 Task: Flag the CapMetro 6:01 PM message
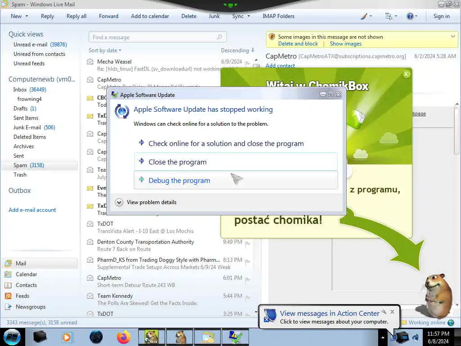point(248,279)
